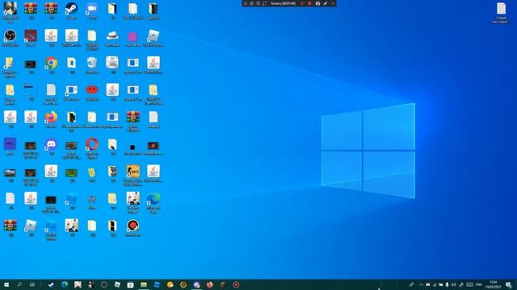Select the Firefox shortcut on the desktop
The height and width of the screenshot is (290, 517).
pos(51,118)
